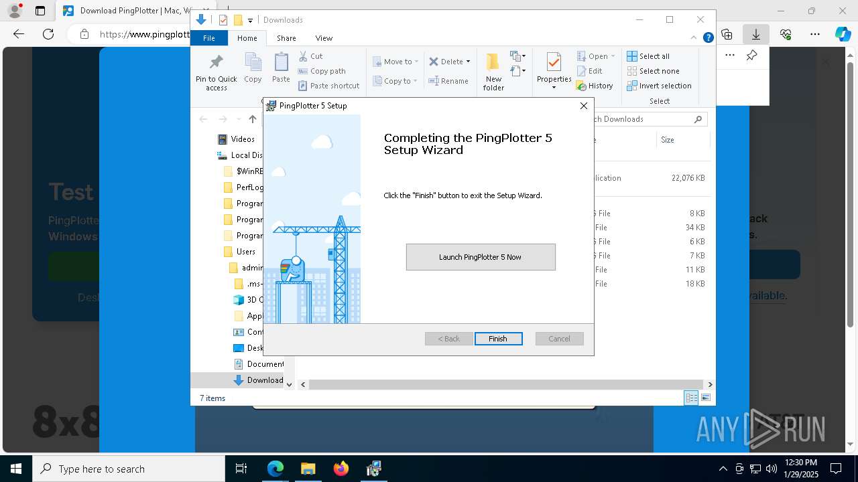The image size is (858, 482).
Task: Open Edge browser essentials icon
Action: pos(786,34)
